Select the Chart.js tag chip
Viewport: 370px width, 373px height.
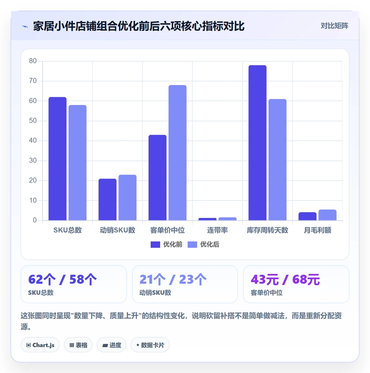point(40,345)
